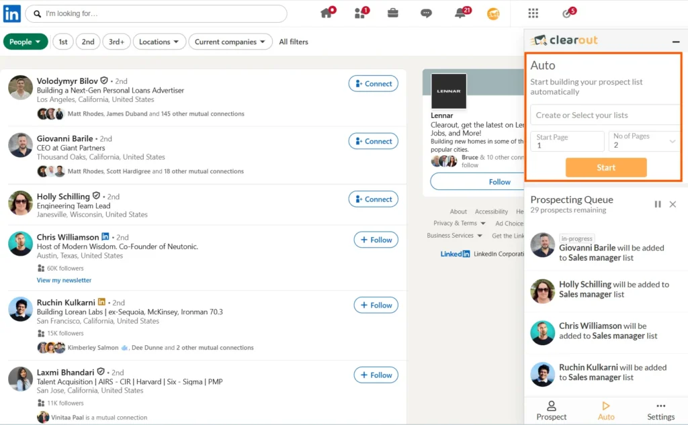The image size is (688, 425).
Task: Click Chris Williamson's avatar in the queue
Action: [543, 332]
